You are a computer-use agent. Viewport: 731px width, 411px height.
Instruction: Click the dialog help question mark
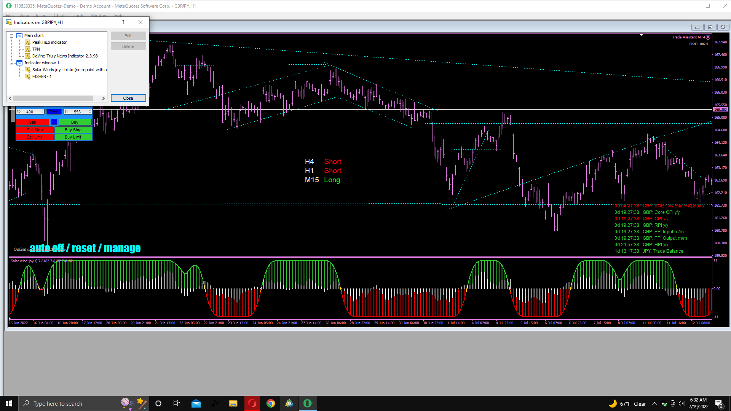[123, 22]
